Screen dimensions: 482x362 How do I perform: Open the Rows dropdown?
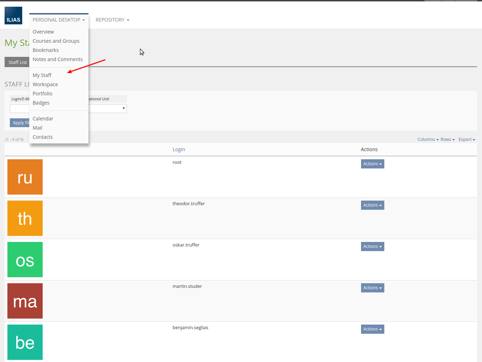(447, 140)
